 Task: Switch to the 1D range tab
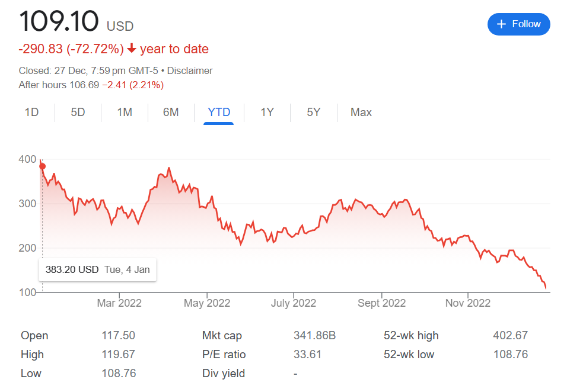pyautogui.click(x=31, y=112)
